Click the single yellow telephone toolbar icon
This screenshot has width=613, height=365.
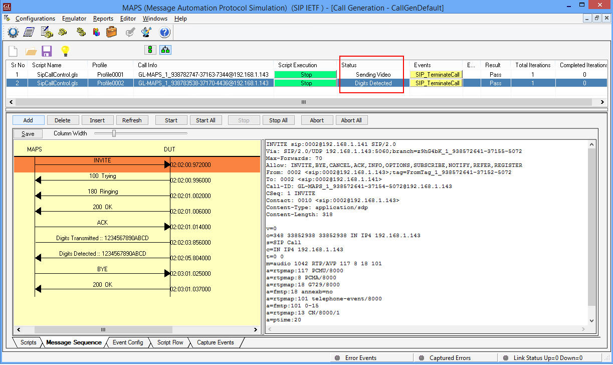63,33
